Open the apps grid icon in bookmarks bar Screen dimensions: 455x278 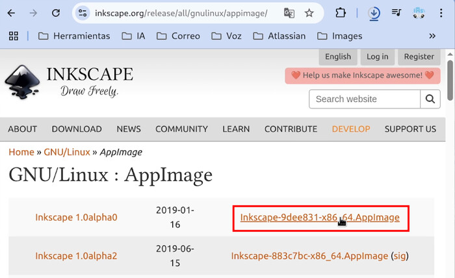(x=14, y=36)
